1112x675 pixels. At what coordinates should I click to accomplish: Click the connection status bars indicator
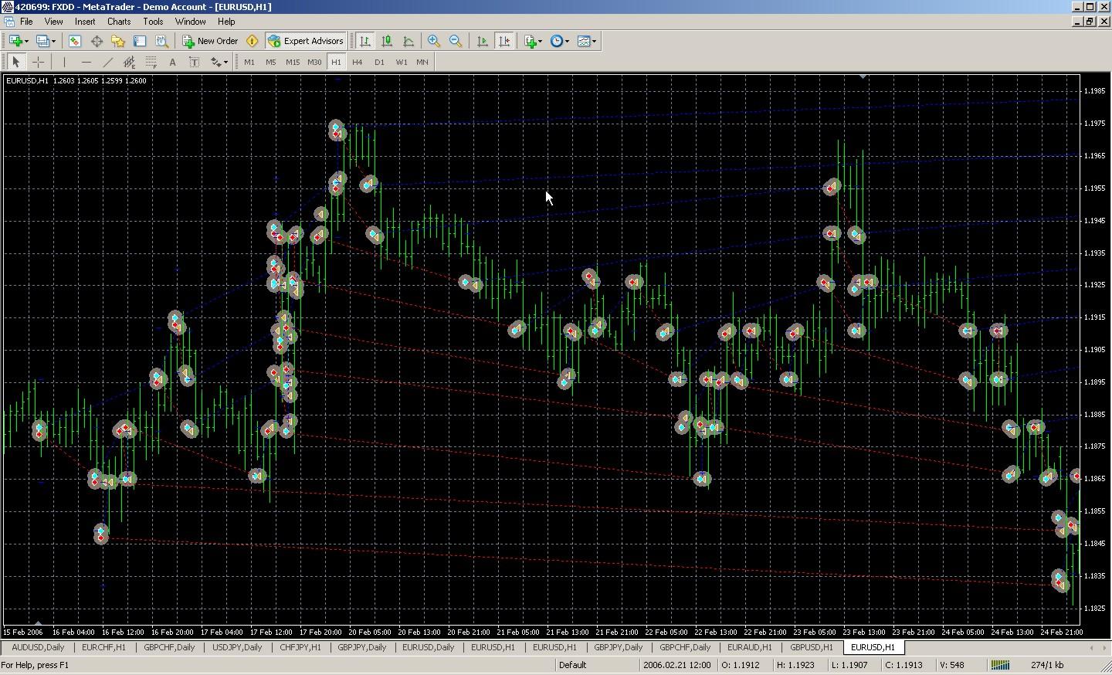tap(1000, 664)
